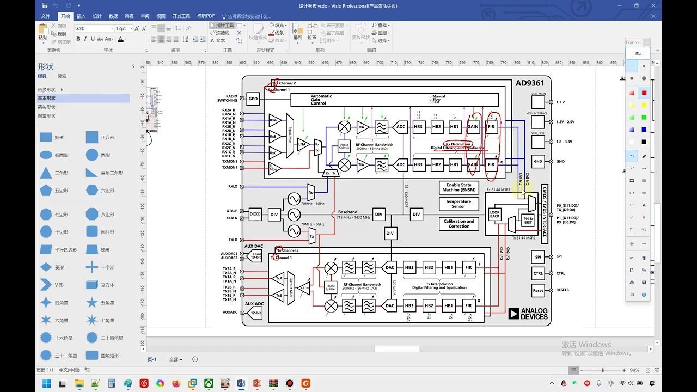The image size is (697, 392).
Task: Set center paragraph alignment
Action: click(162, 39)
